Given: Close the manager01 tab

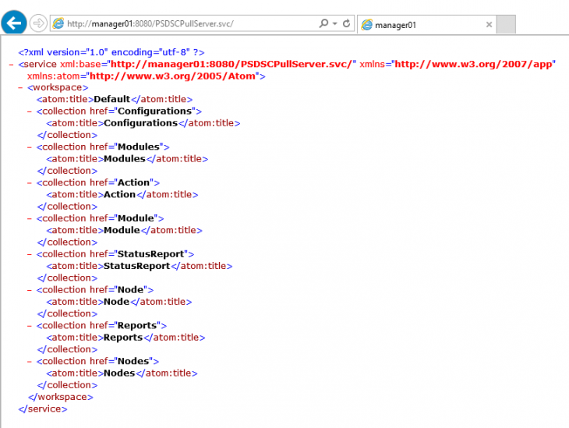Looking at the screenshot, I should click(489, 25).
